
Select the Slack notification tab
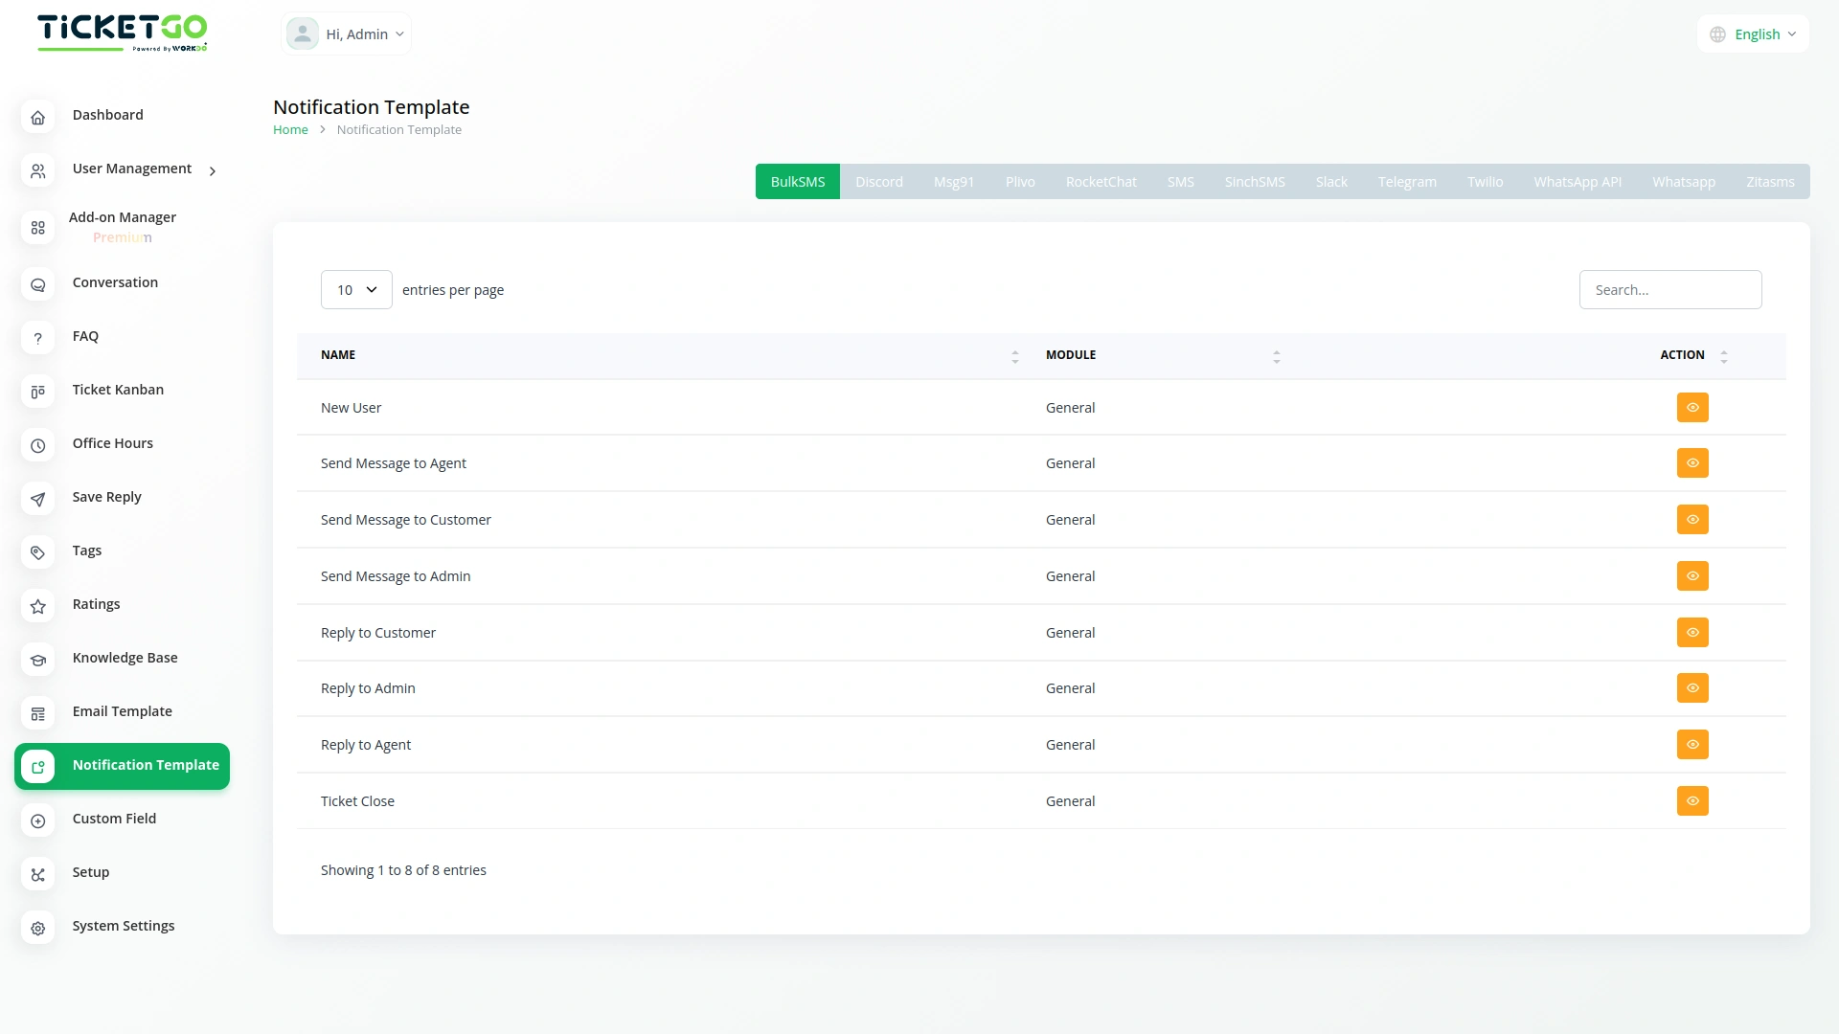point(1330,182)
